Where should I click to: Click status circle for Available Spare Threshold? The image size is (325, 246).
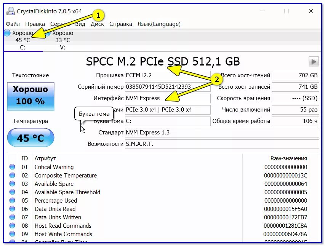pos(12,192)
